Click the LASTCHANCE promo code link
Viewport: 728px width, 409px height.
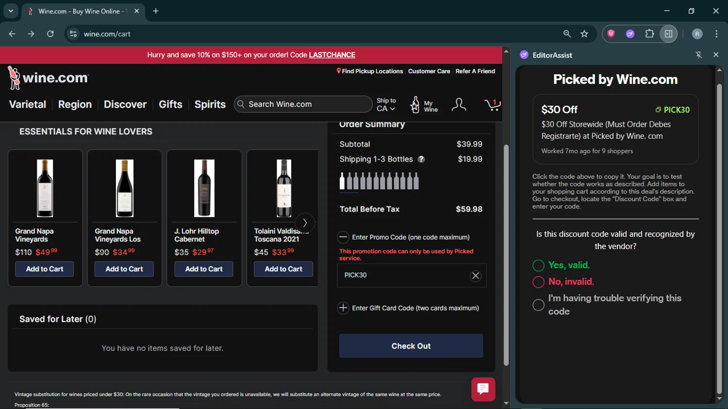pyautogui.click(x=332, y=55)
